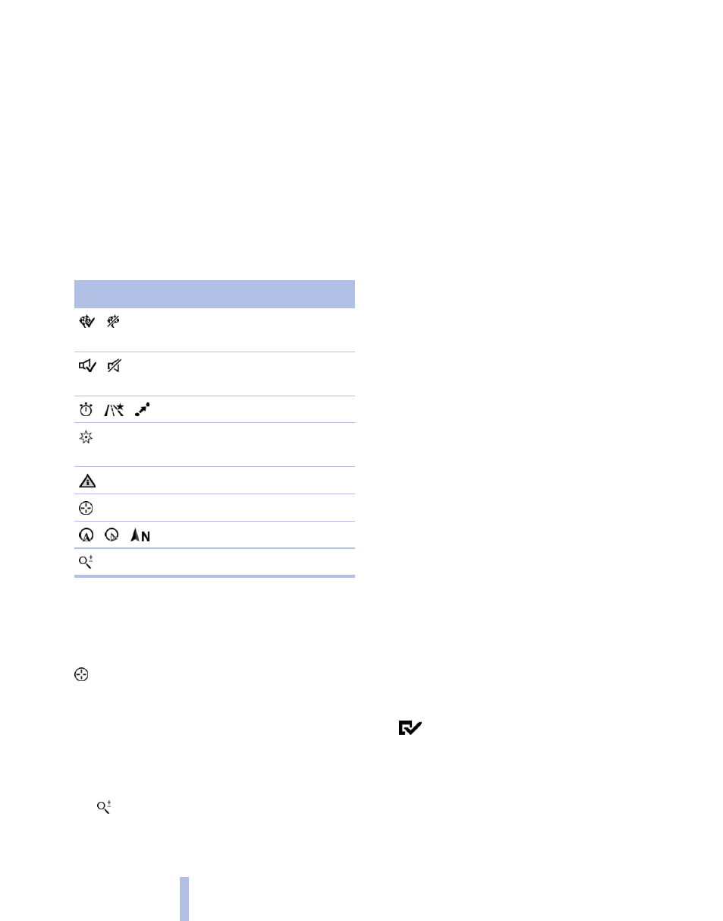Click the magnifier zoom icon in the table
The height and width of the screenshot is (921, 723).
tap(86, 563)
